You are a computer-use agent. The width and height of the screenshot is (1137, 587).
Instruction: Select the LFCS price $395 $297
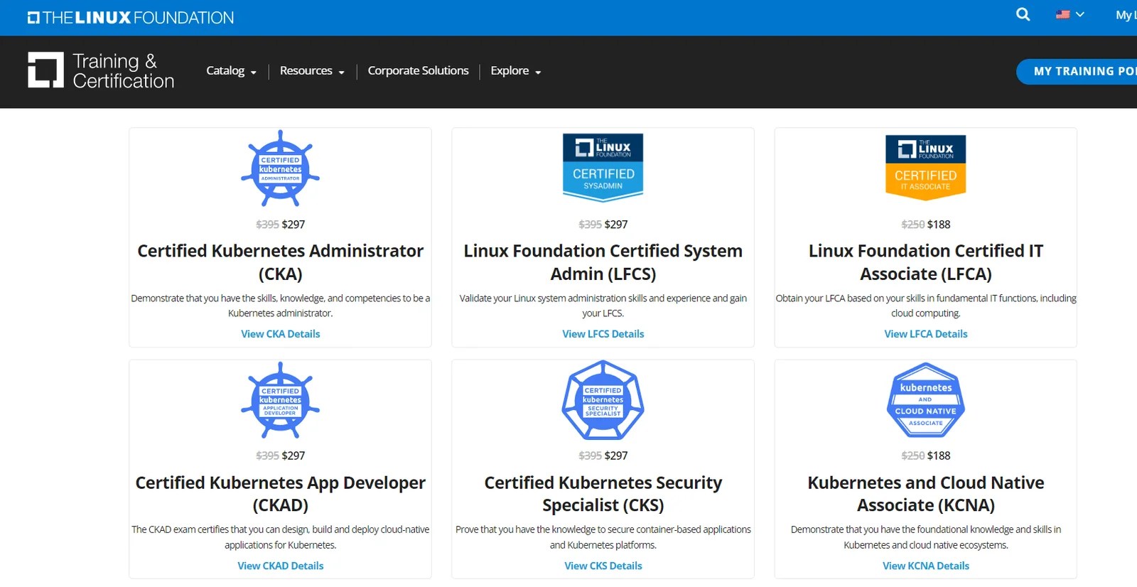pyautogui.click(x=603, y=225)
